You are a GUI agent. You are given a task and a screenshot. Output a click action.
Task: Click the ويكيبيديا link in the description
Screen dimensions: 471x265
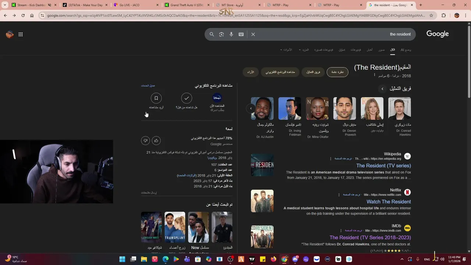click(212, 158)
